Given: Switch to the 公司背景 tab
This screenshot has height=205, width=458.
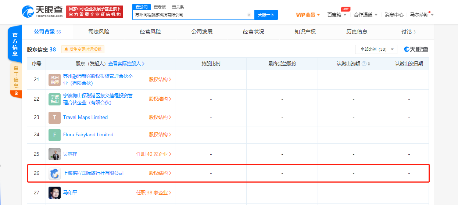Looking at the screenshot, I should [x=47, y=32].
